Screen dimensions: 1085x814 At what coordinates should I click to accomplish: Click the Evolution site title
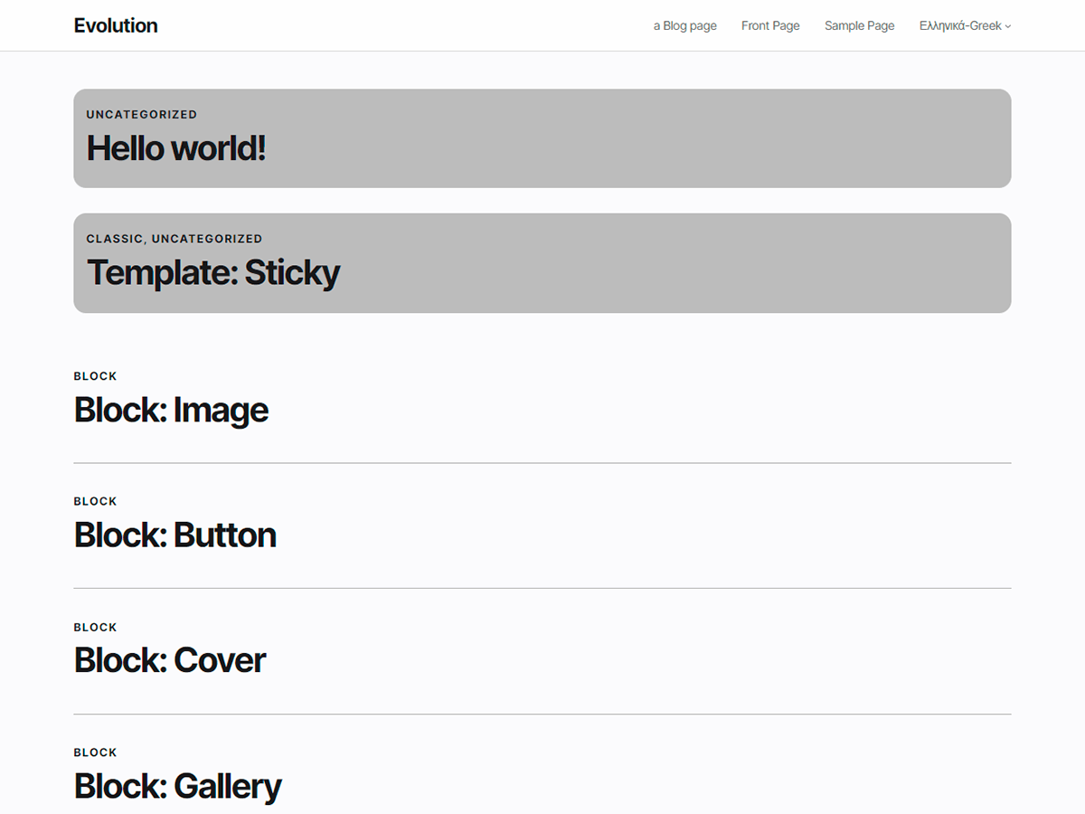[x=116, y=25]
